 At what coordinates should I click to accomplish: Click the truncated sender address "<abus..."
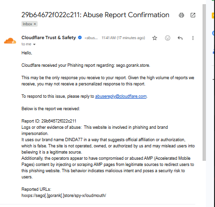pyautogui.click(x=91, y=38)
